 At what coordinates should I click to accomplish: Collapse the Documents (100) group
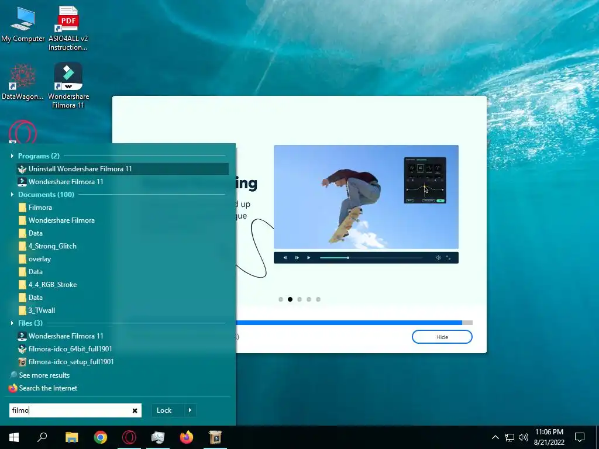coord(12,194)
